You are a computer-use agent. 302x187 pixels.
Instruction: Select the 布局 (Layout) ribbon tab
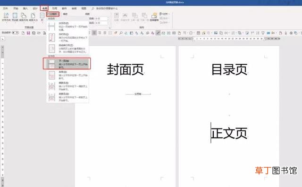[x=45, y=8]
